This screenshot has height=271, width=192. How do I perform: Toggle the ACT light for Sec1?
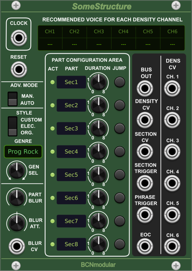coord(52,82)
